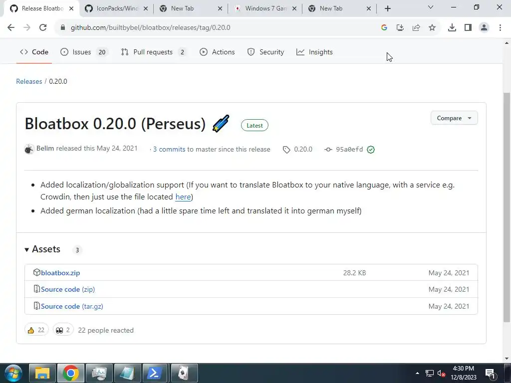
Task: Click the install app icon in address bar
Action: click(400, 28)
